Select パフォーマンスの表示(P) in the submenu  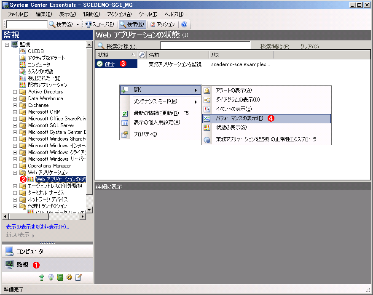266,118
